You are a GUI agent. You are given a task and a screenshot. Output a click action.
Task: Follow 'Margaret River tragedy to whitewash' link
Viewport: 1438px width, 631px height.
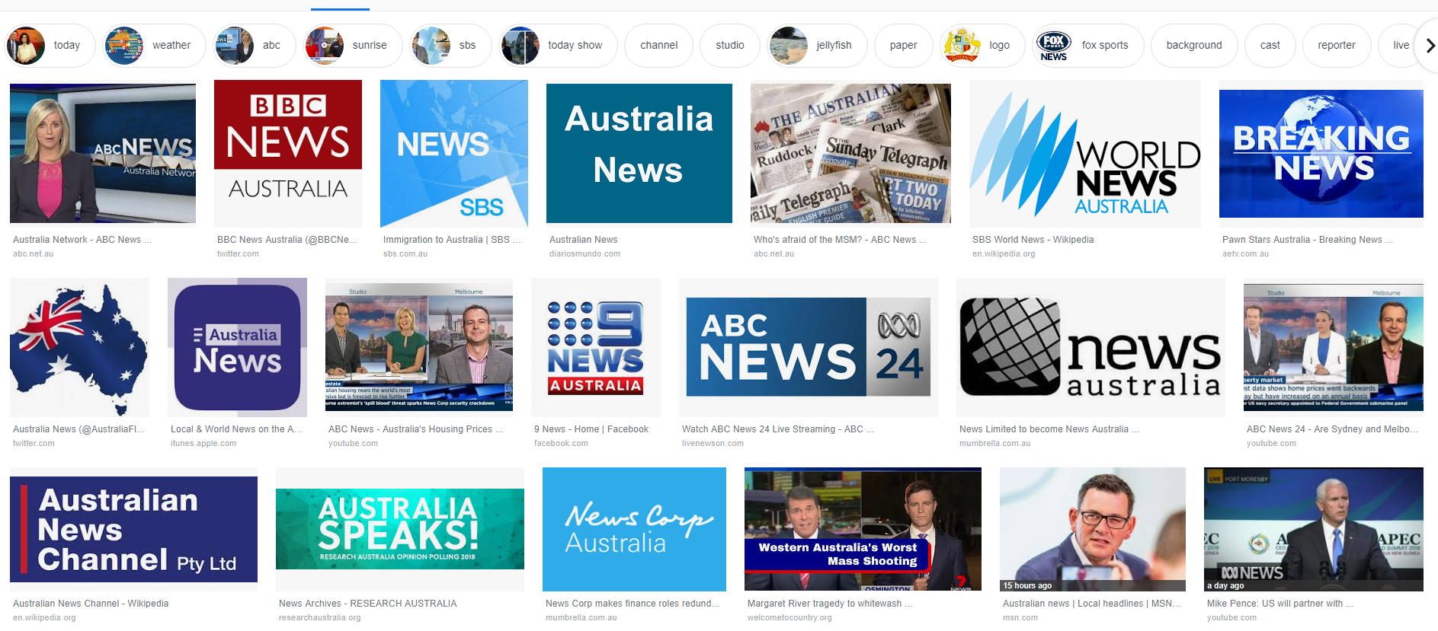(x=830, y=604)
